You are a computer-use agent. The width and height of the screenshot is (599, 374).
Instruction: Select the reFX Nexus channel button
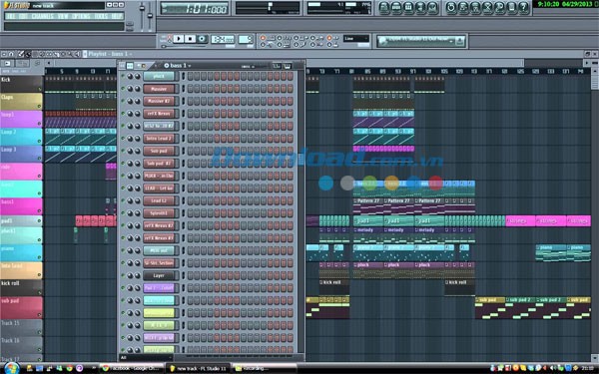click(x=159, y=114)
